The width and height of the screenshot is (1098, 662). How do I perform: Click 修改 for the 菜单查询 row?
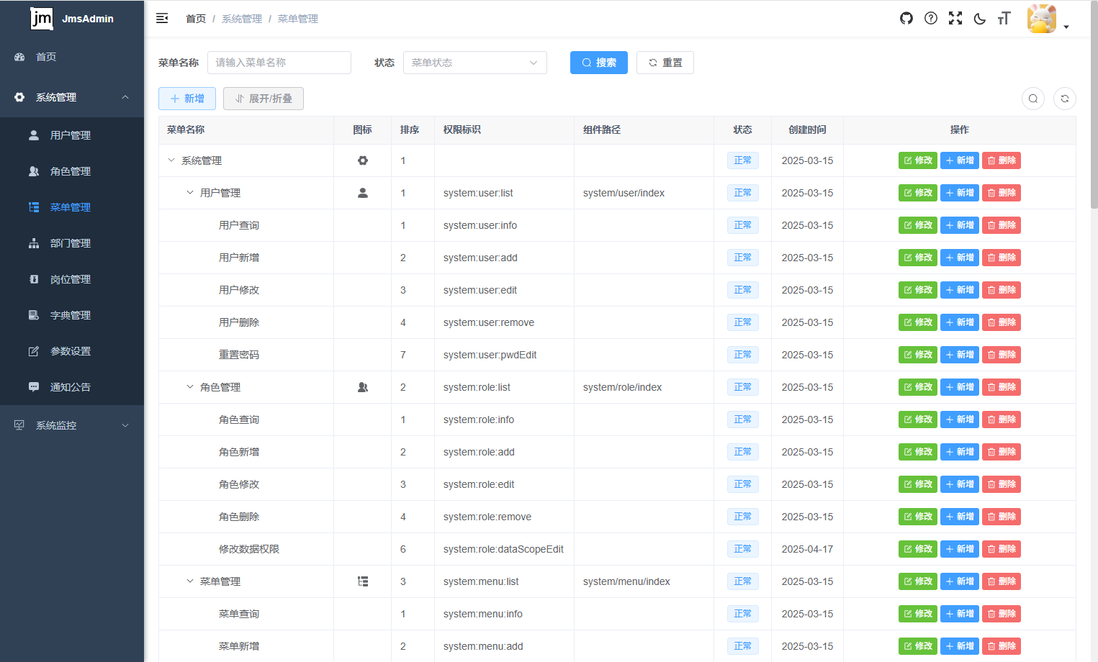click(x=918, y=614)
